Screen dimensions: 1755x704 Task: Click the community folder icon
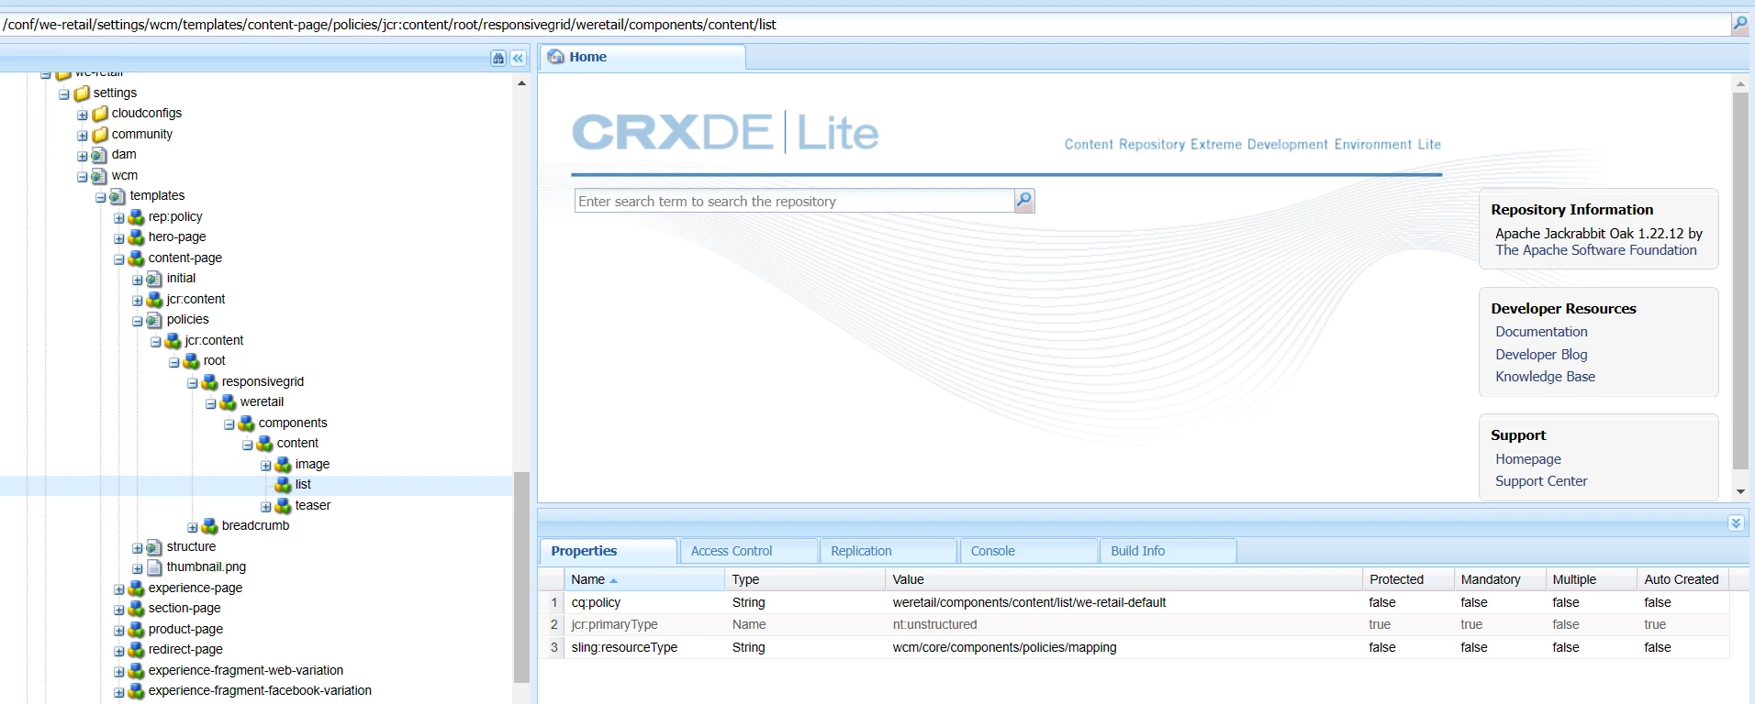point(100,134)
